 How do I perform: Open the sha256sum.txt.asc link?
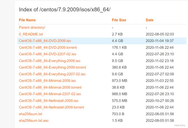[x=34, y=121]
